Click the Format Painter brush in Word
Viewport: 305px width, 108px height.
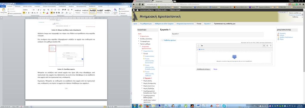(x=8, y=14)
